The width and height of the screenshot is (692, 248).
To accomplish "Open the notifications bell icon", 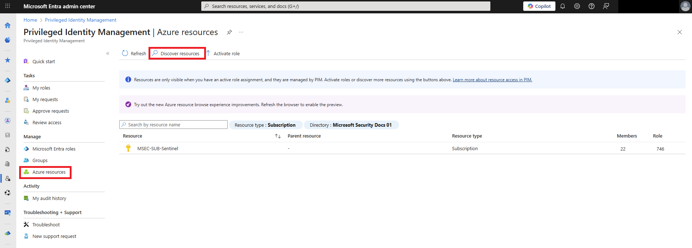I will (563, 6).
